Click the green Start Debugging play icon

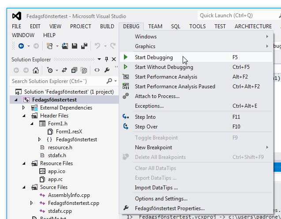[126, 57]
